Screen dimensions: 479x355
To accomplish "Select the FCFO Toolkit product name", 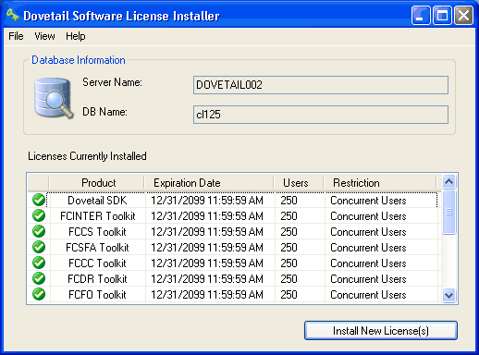I will click(97, 295).
